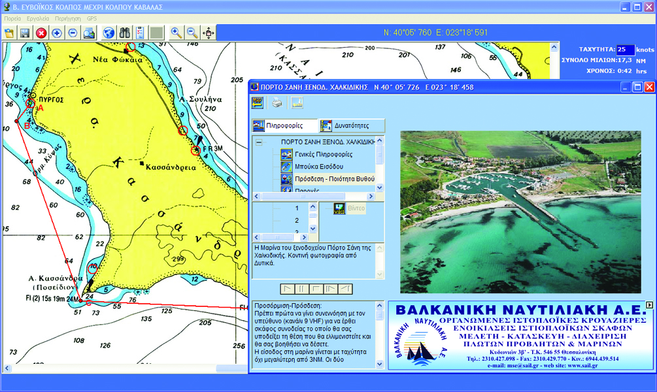This screenshot has height=392, width=657.
Task: Open search with the binoculars icon
Action: 124,33
